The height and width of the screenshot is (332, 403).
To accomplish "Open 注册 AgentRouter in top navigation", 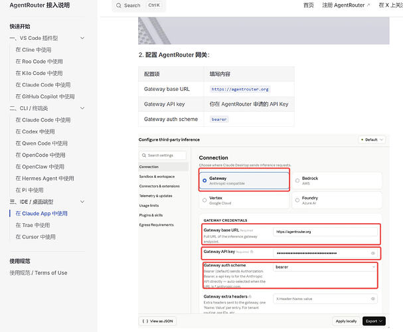I will [x=346, y=5].
